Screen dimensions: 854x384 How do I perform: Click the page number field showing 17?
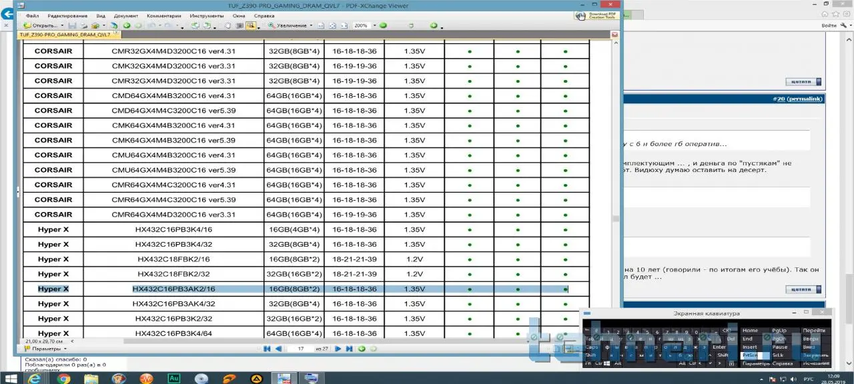pos(300,349)
